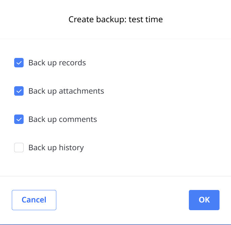Click the Cancel button

tap(34, 200)
